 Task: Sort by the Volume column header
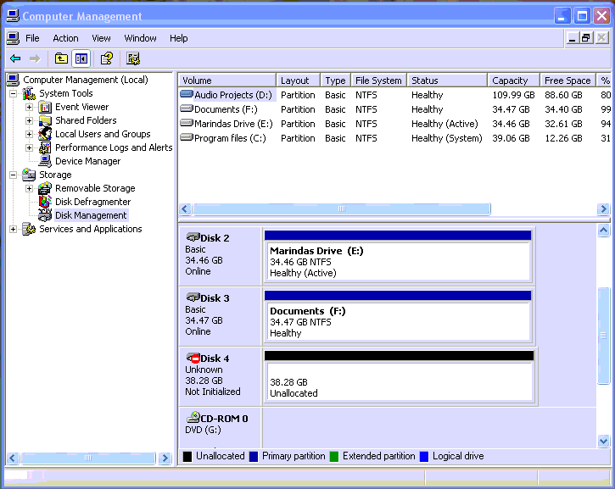227,81
